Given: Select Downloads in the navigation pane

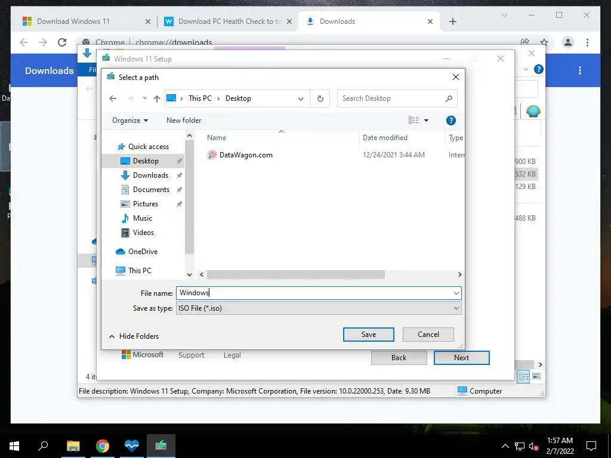Looking at the screenshot, I should pos(150,175).
